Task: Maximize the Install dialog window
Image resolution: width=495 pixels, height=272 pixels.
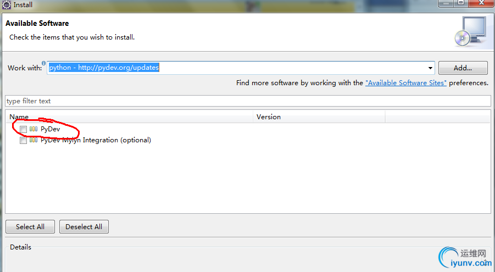Action: [x=461, y=3]
